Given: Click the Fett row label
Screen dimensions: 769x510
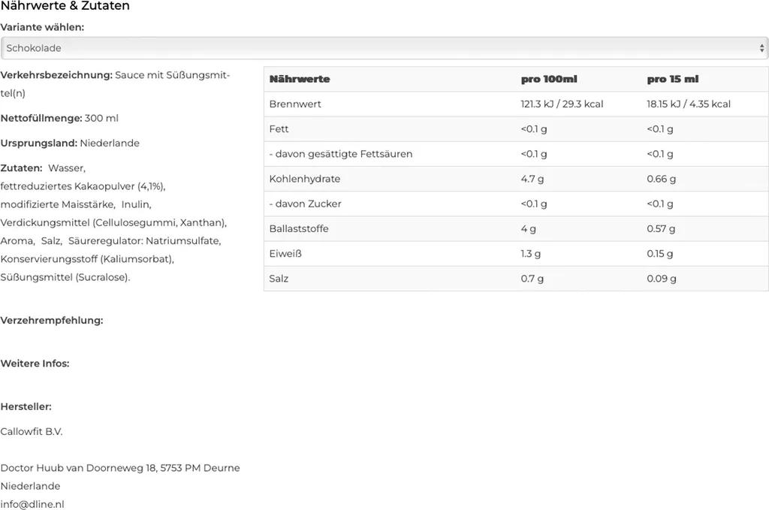Looking at the screenshot, I should coord(279,129).
